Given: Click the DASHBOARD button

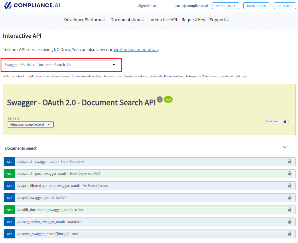Looking at the screenshot, I should [x=256, y=6].
